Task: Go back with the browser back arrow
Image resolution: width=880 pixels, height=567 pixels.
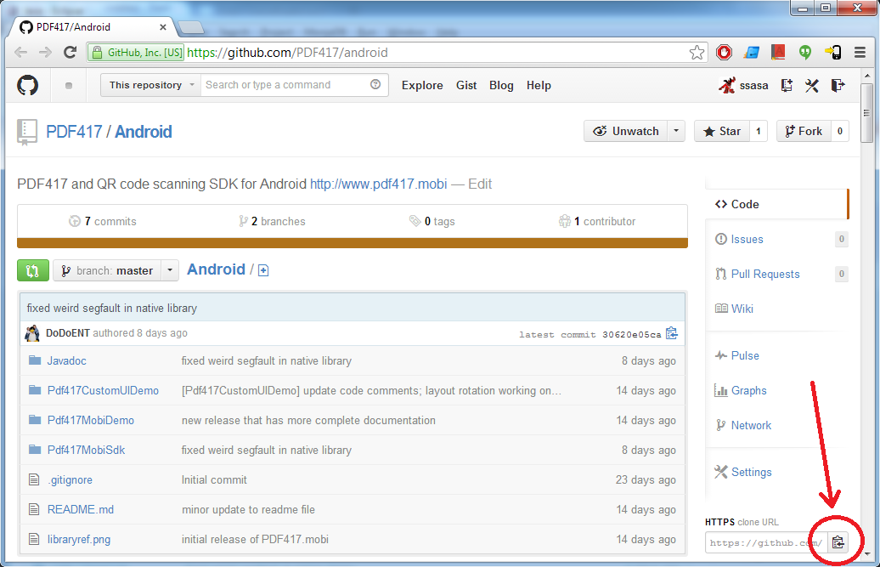Action: point(20,52)
